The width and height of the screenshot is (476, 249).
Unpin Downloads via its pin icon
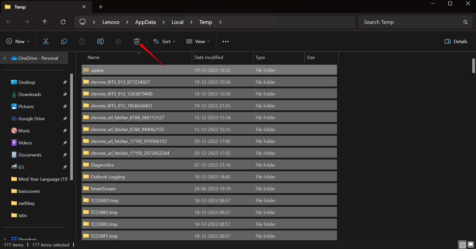tap(65, 94)
